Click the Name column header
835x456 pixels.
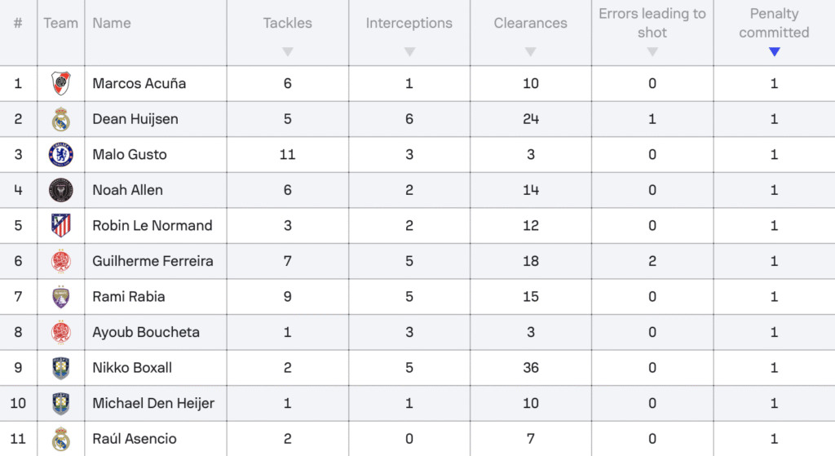[112, 23]
